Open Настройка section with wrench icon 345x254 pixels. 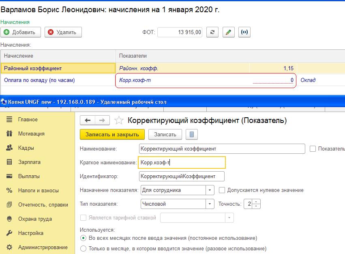30,233
